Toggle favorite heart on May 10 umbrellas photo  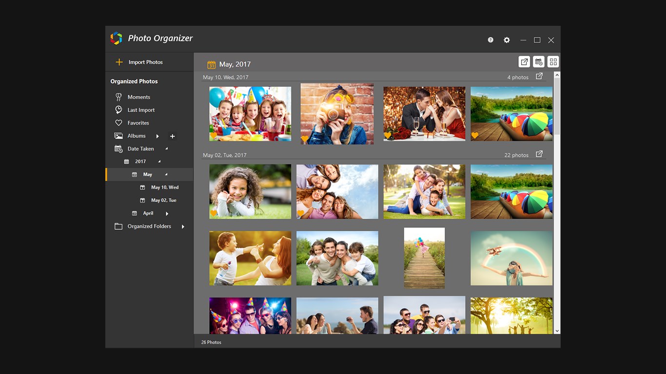[475, 135]
